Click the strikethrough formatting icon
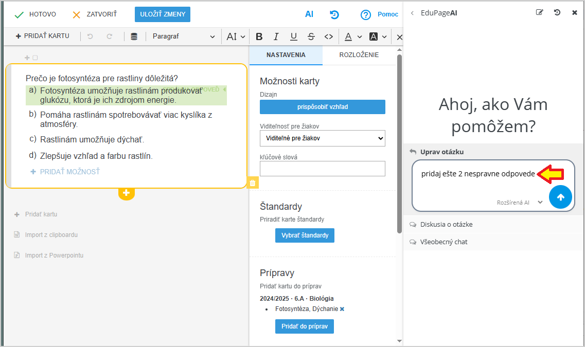This screenshot has width=585, height=347. 311,36
